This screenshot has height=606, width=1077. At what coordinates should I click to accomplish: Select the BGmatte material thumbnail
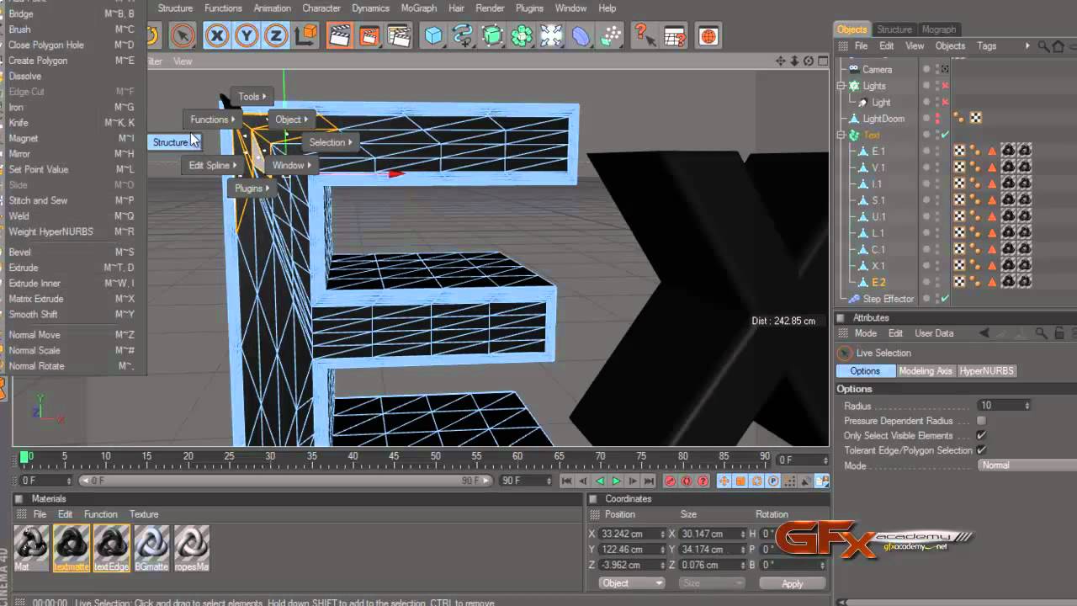click(x=151, y=548)
